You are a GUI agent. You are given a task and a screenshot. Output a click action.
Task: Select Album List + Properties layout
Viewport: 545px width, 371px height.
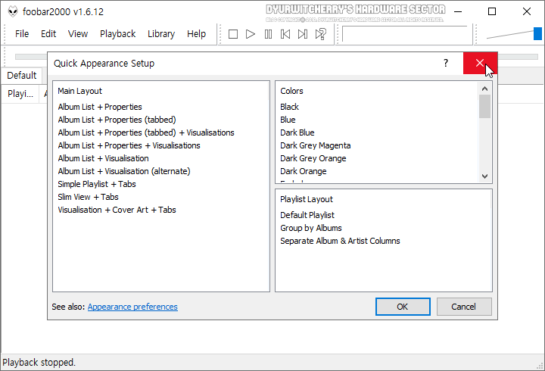click(100, 107)
